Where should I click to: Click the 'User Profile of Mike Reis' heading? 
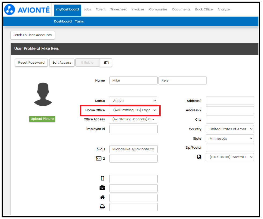click(x=36, y=48)
